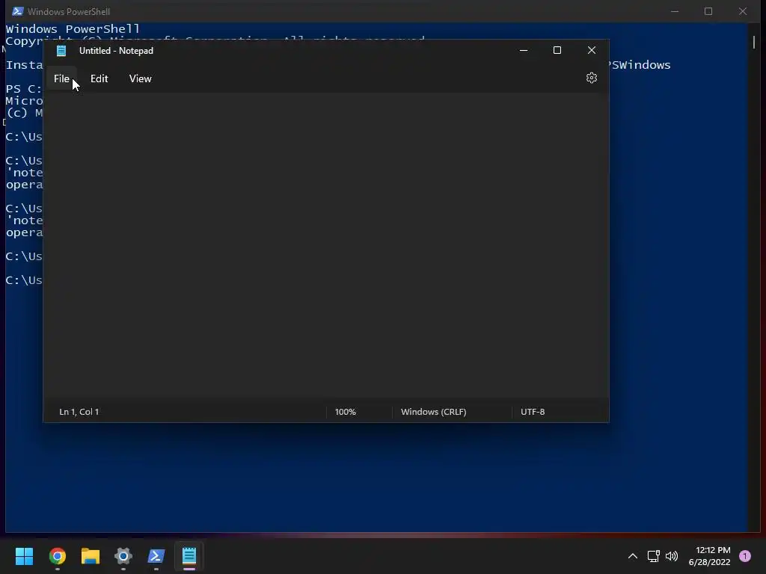Click the Windows (CRLF) line ending indicator
The width and height of the screenshot is (766, 574).
point(434,412)
